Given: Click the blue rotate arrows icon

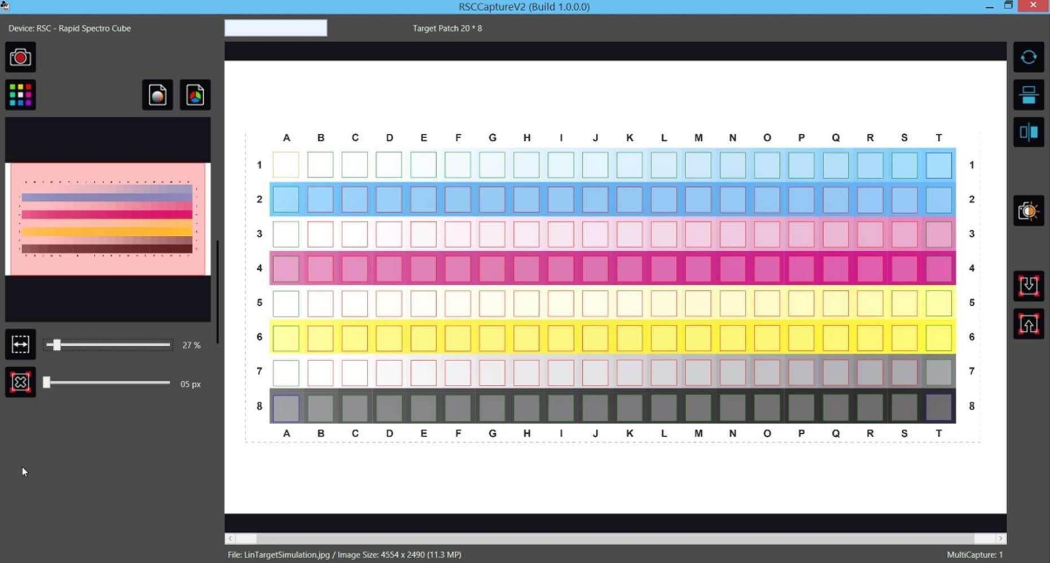Looking at the screenshot, I should coord(1028,58).
